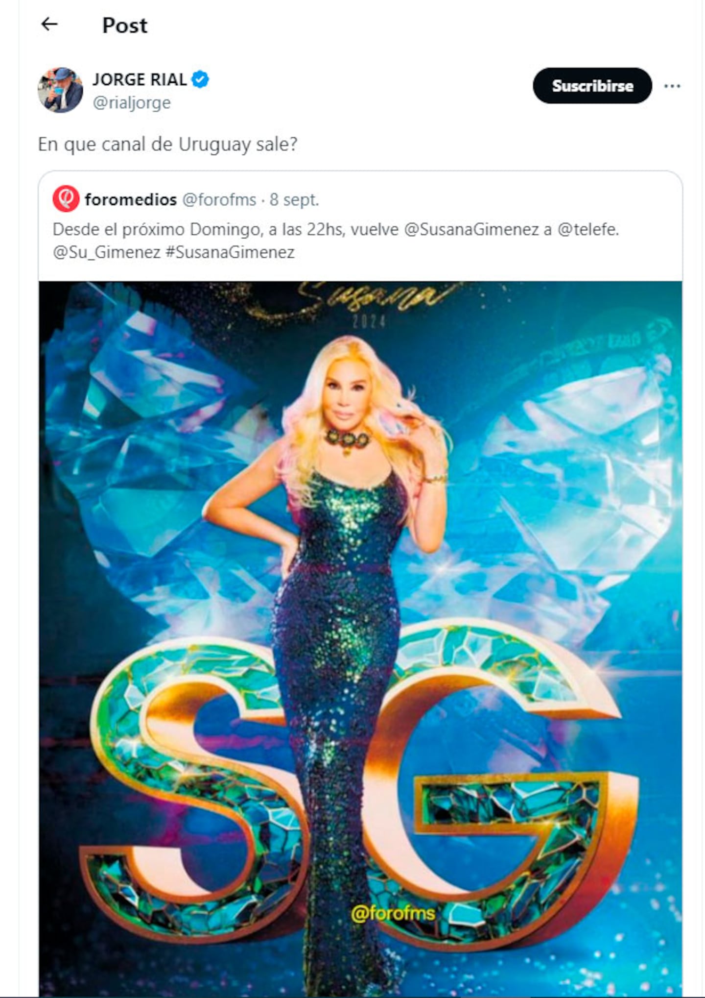Open the @telefe mention

coord(588,229)
